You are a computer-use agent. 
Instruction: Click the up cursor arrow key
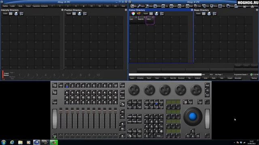click(x=193, y=131)
